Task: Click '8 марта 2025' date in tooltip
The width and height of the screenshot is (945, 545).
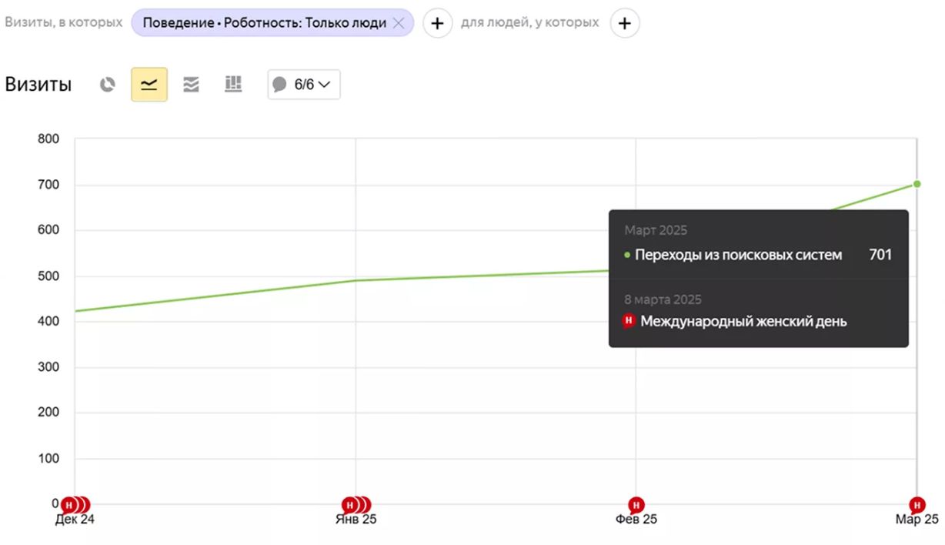Action: (663, 299)
